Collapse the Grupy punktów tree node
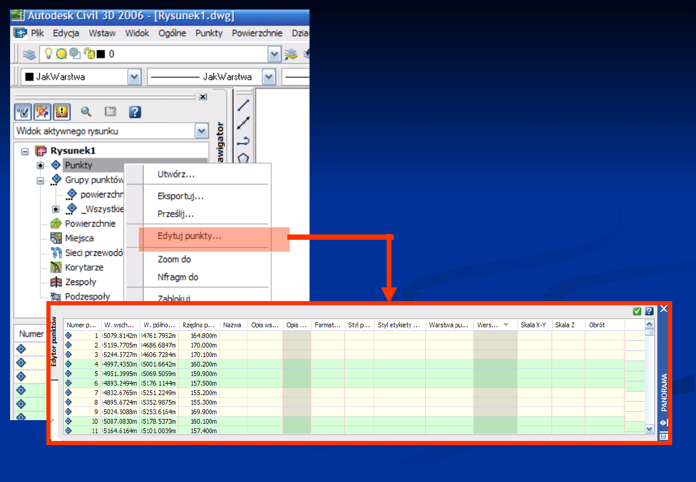 [40, 181]
